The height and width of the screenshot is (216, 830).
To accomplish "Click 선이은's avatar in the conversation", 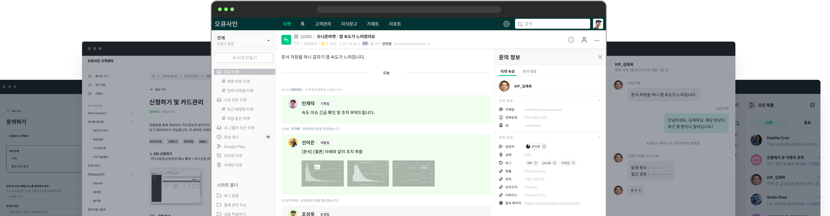I will pos(293,143).
